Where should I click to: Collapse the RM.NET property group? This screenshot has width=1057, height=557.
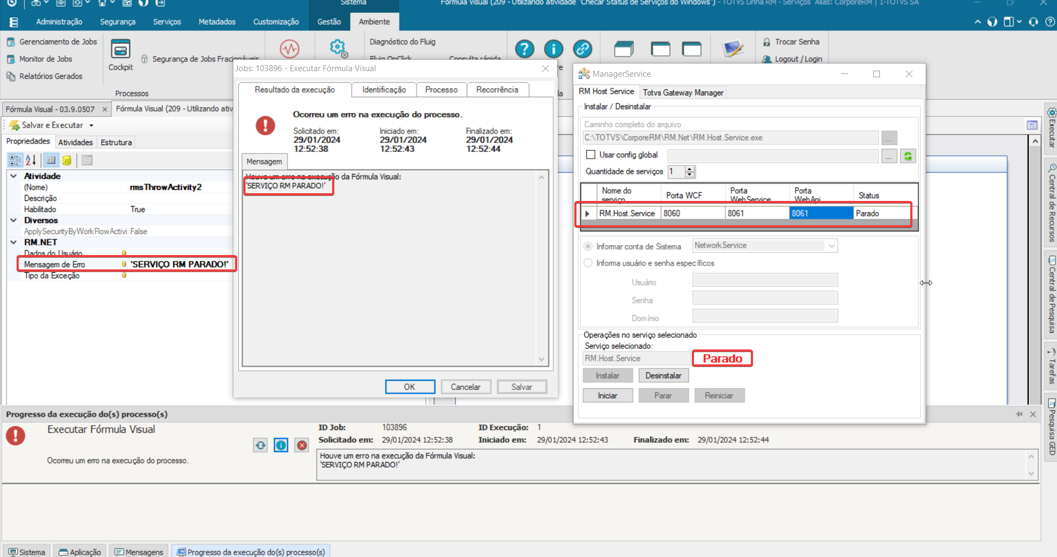tap(13, 242)
